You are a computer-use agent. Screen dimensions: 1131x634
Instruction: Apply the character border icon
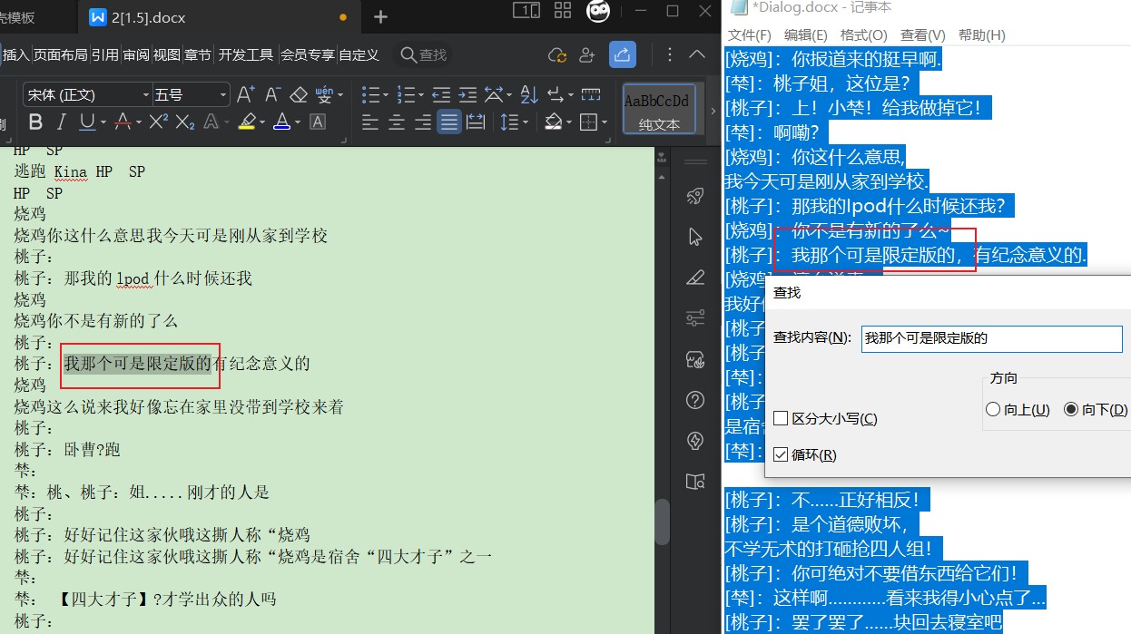click(318, 122)
